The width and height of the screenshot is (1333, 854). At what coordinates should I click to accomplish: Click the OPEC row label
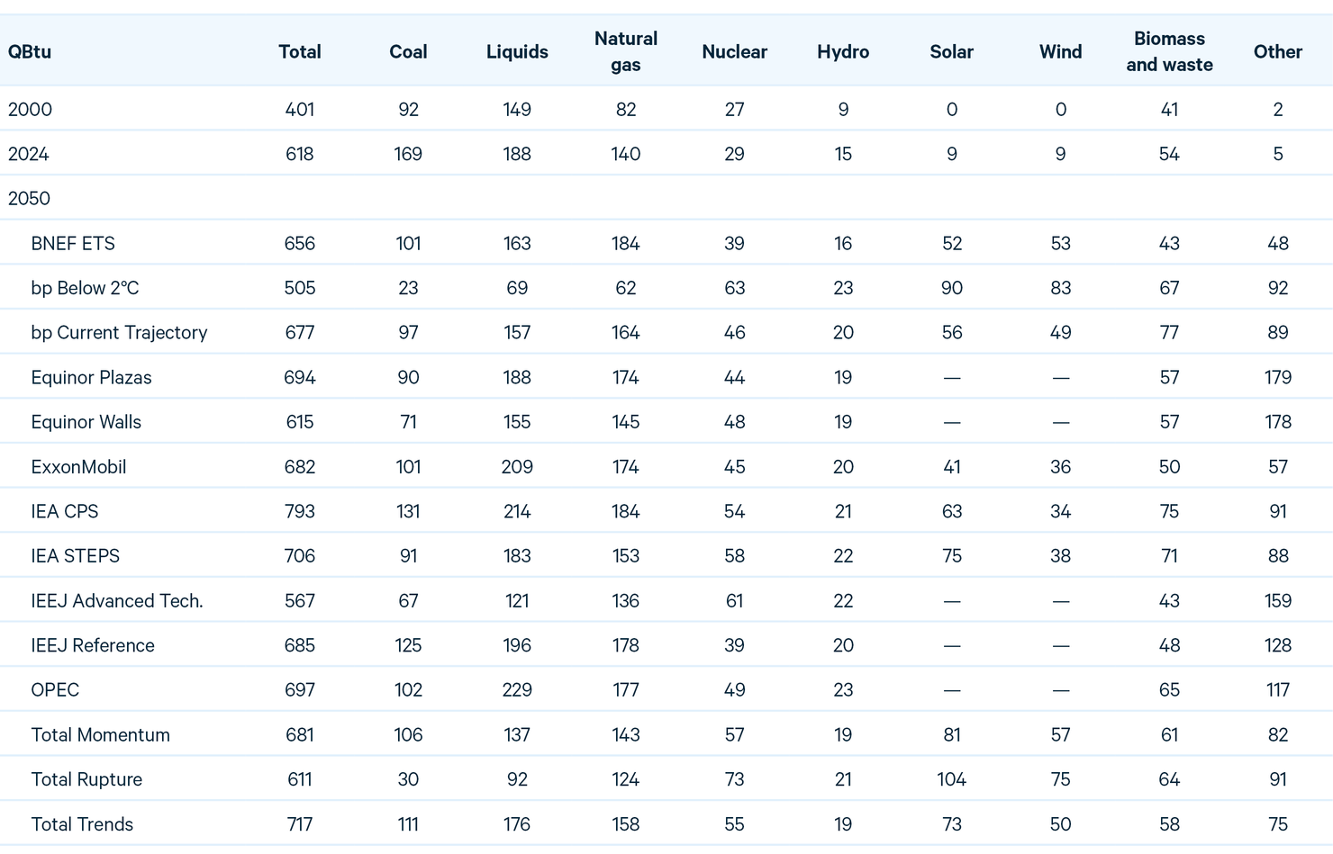tap(55, 689)
